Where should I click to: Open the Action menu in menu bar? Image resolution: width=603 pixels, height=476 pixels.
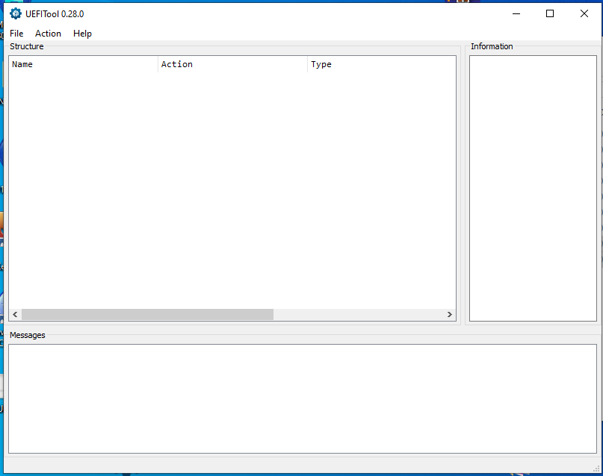(48, 34)
